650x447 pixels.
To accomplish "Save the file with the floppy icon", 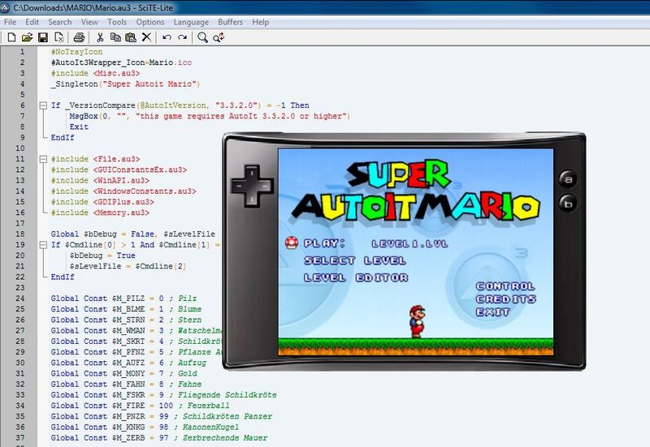I will [x=43, y=37].
